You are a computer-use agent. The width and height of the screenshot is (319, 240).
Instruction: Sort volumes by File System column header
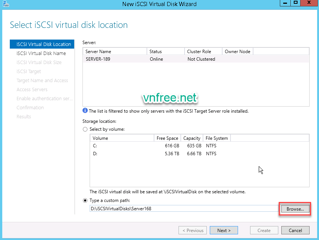pyautogui.click(x=217, y=138)
